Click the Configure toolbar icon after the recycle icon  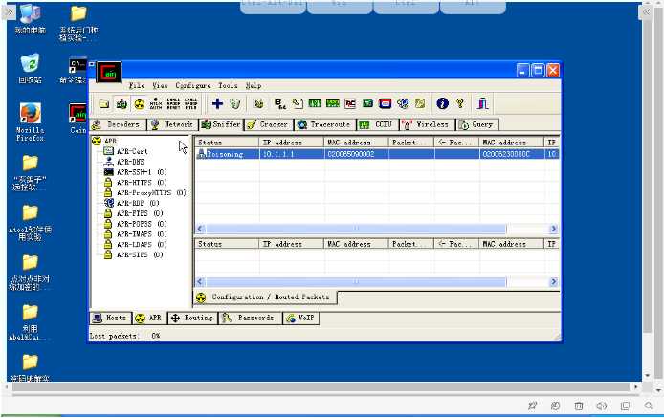258,103
